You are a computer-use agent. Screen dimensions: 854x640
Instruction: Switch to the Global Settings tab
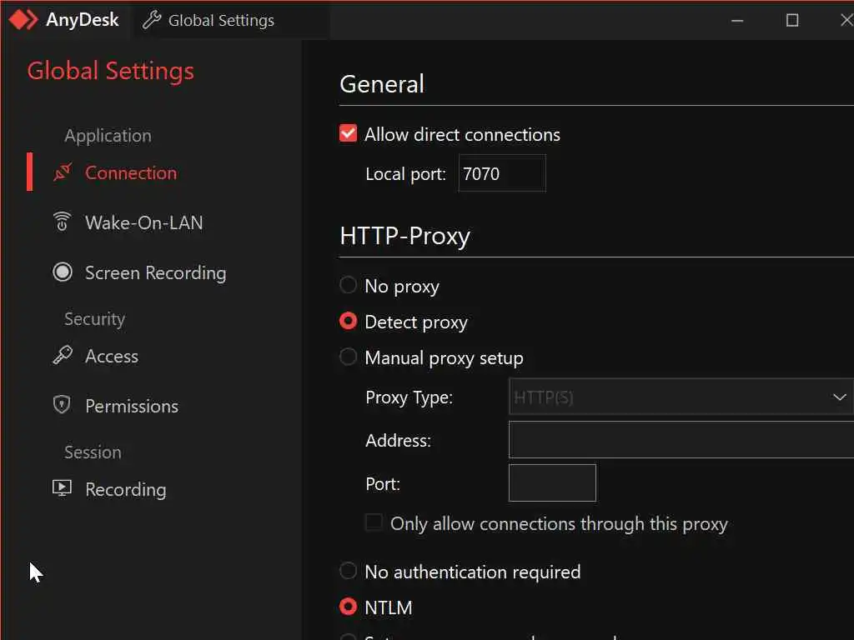(x=220, y=21)
